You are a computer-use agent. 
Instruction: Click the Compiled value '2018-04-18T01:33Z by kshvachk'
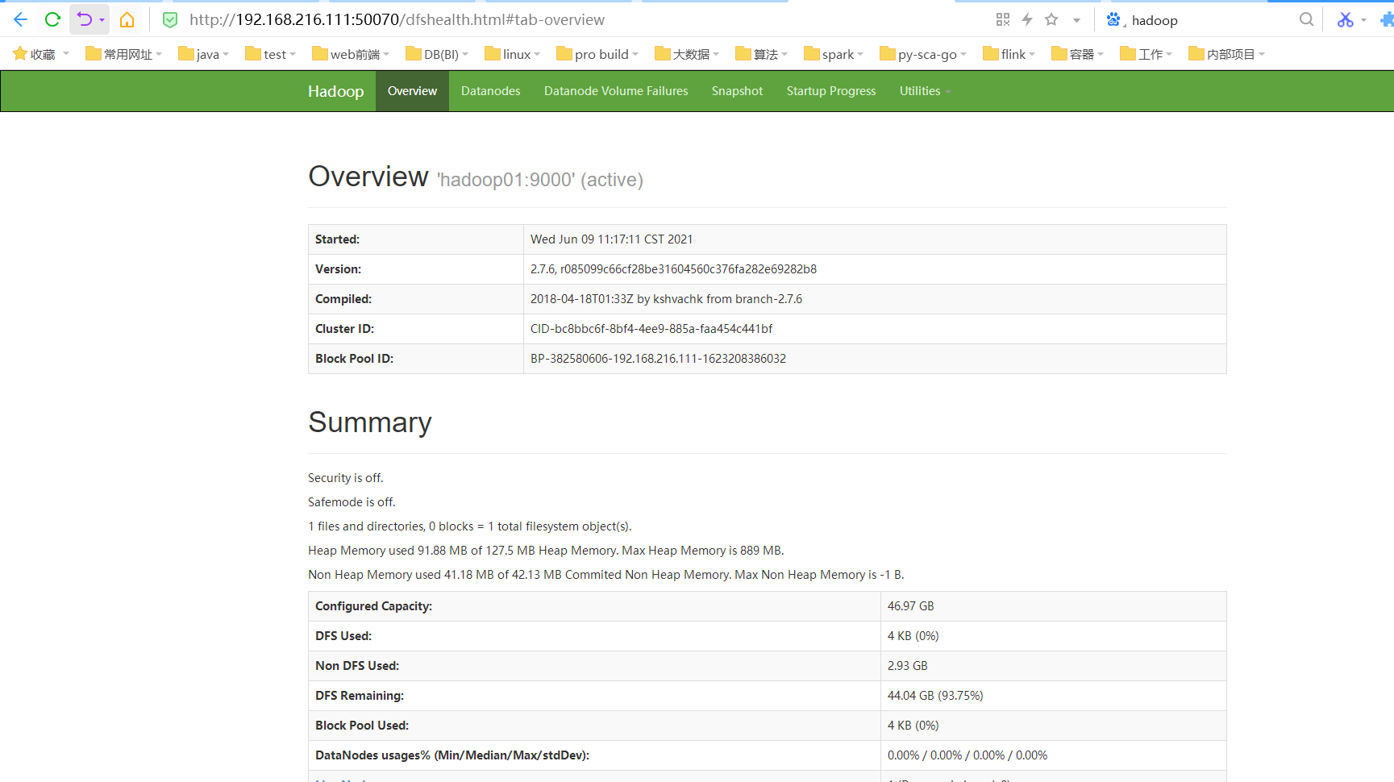(666, 299)
